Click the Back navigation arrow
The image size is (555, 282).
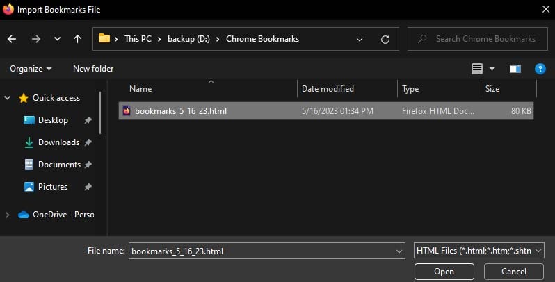[x=12, y=39]
